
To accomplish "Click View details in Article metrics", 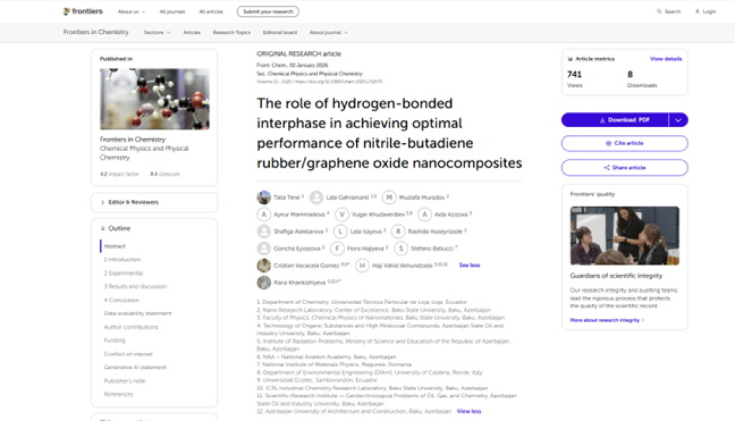I will pyautogui.click(x=666, y=59).
